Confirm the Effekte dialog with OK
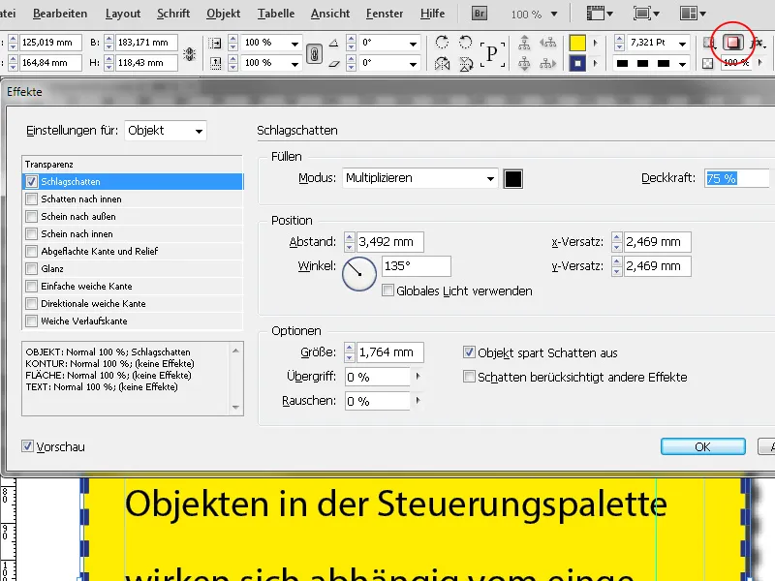The height and width of the screenshot is (581, 775). point(703,446)
